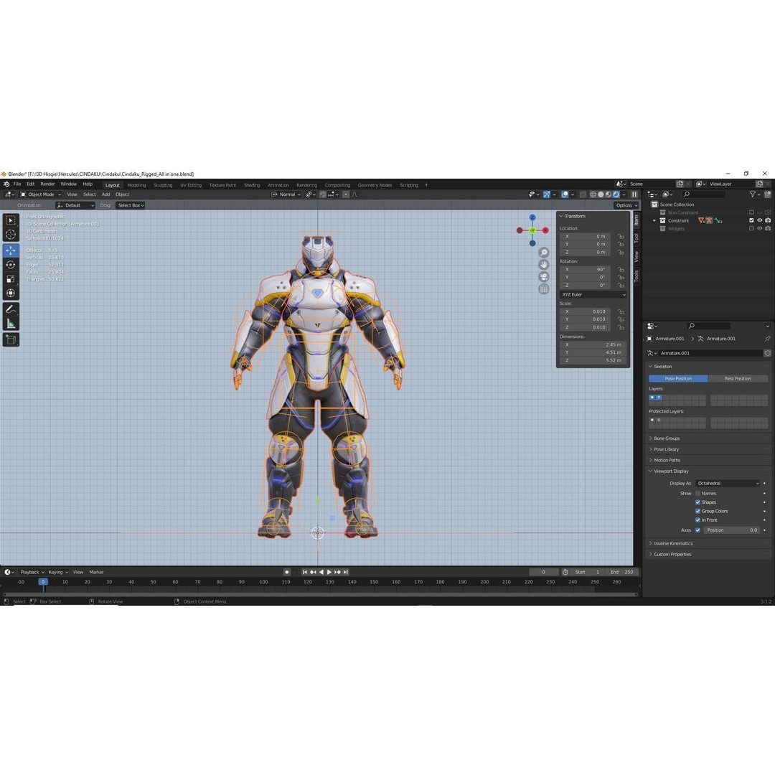
Task: Open the Select Box drag dropdown
Action: pos(131,206)
